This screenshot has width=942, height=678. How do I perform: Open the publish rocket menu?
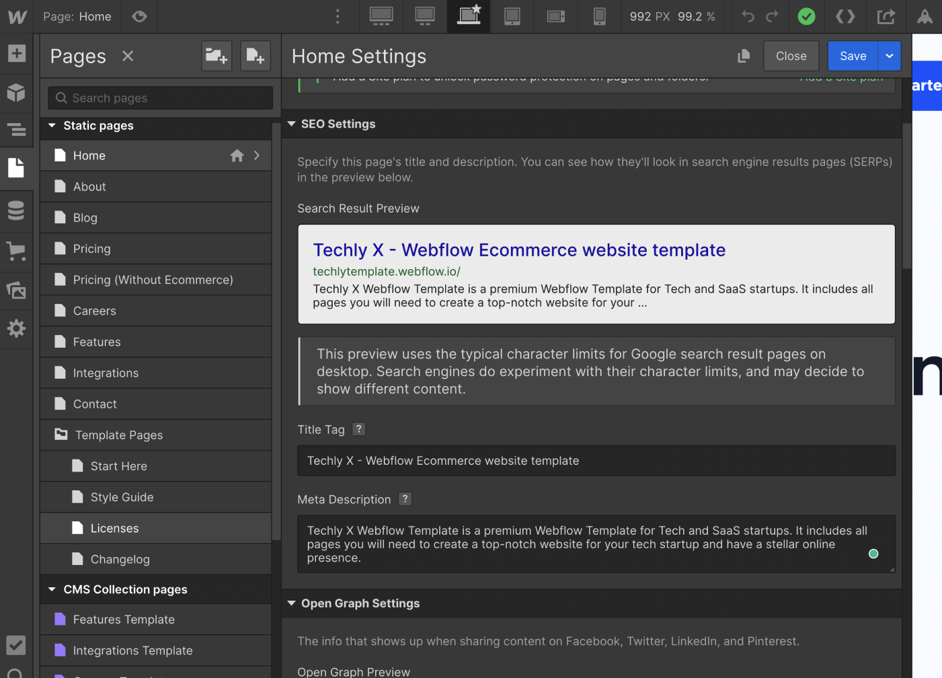click(925, 17)
